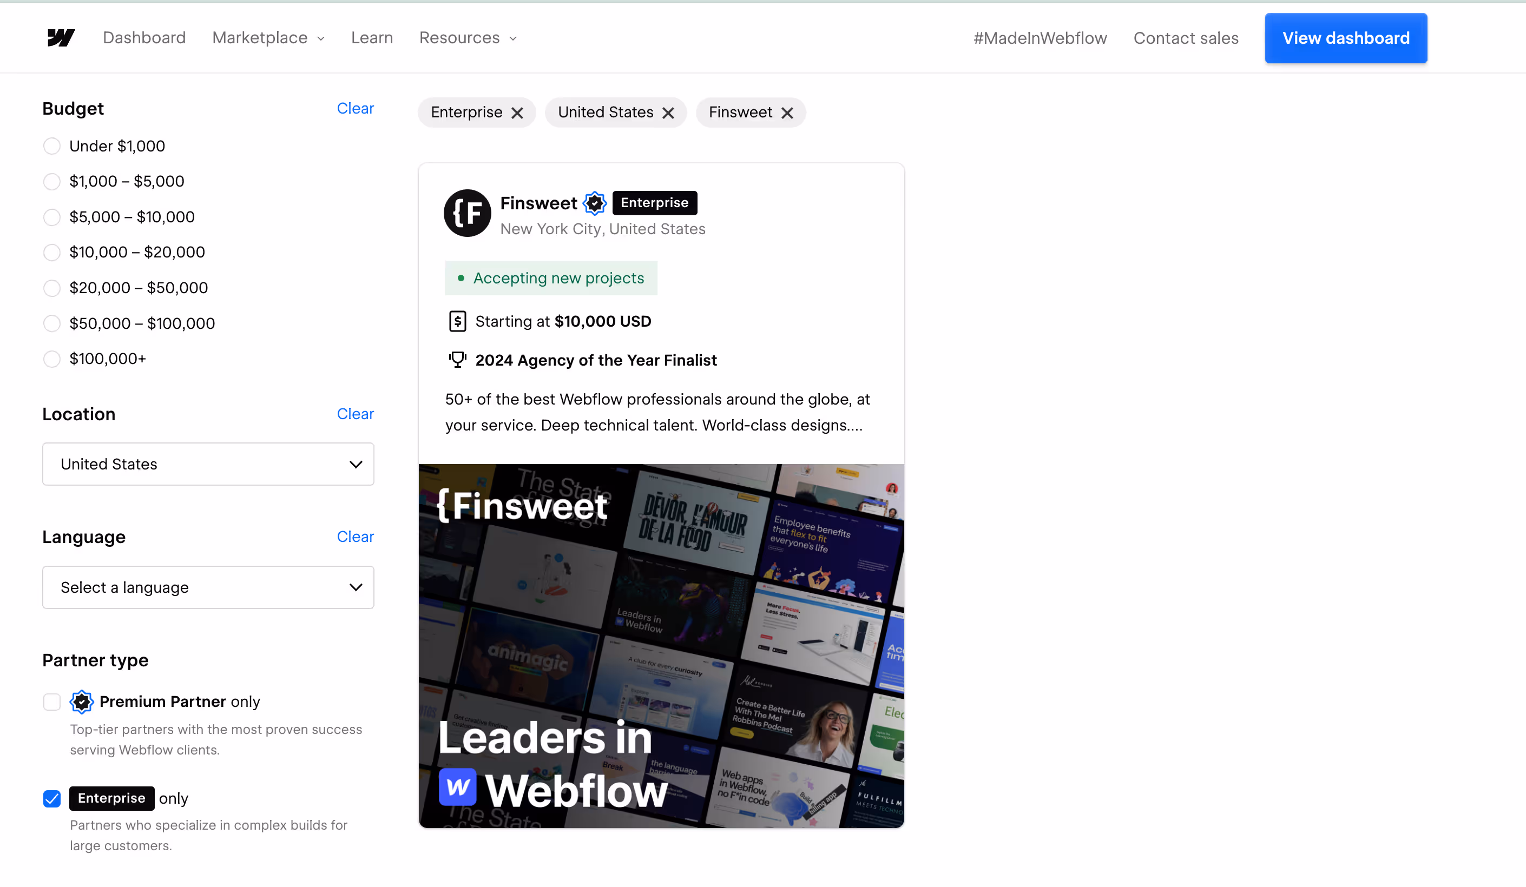Screen dimensions: 1526x887
Task: Clear the Language filter
Action: (356, 537)
